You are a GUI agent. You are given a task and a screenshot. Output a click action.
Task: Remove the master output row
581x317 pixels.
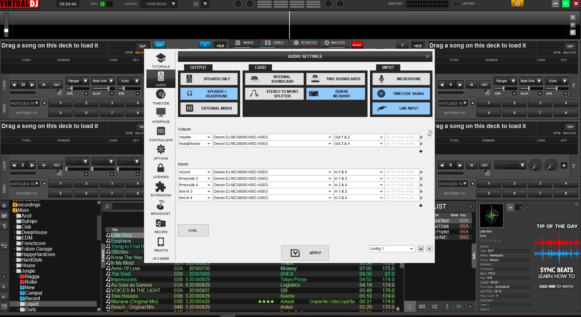[421, 138]
